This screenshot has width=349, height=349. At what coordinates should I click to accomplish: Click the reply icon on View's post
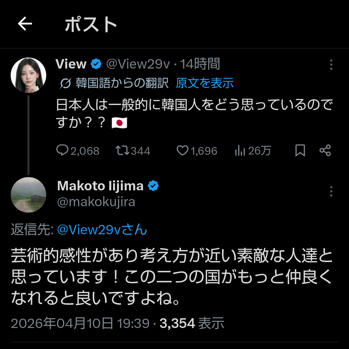pos(62,151)
